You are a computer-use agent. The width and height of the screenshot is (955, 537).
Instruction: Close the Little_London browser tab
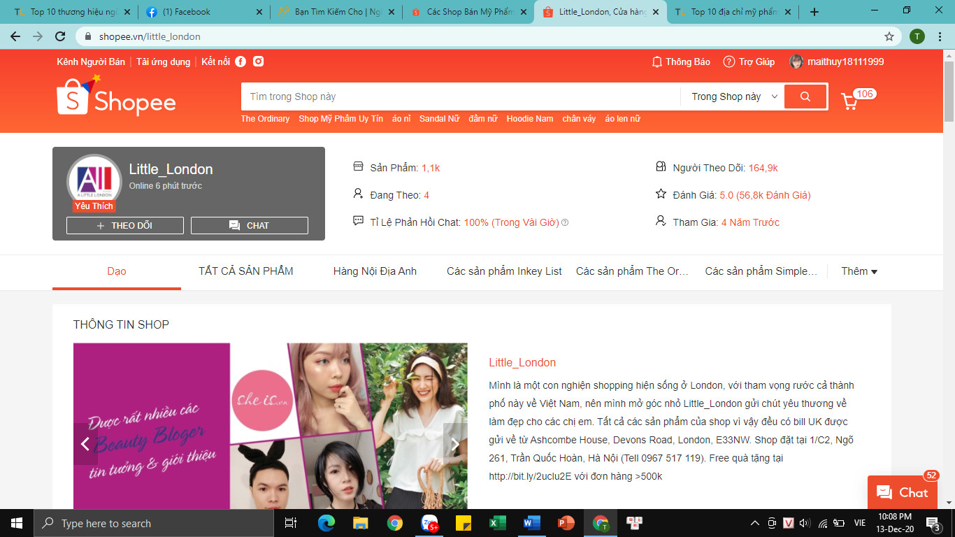tap(656, 12)
